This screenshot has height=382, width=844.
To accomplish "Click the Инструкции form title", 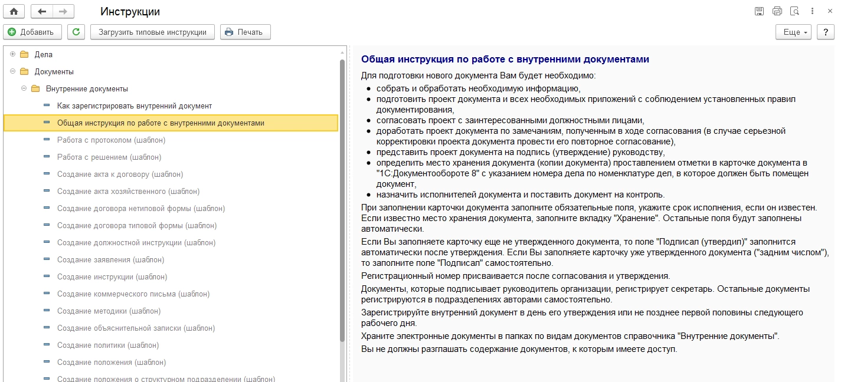I will pyautogui.click(x=130, y=12).
